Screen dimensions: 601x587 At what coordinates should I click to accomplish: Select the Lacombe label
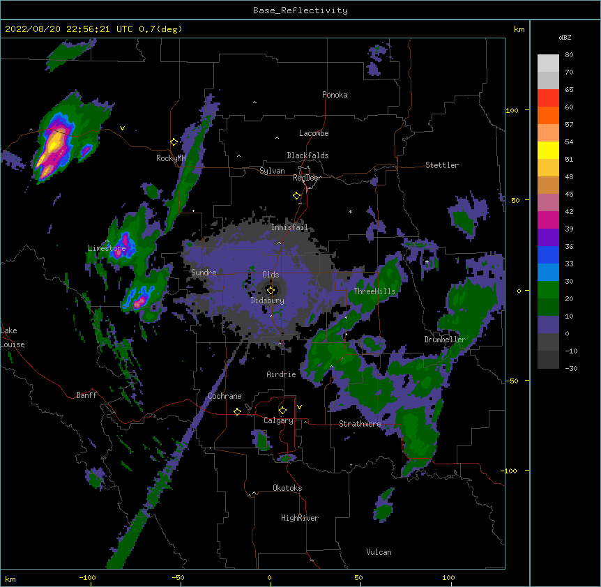314,133
